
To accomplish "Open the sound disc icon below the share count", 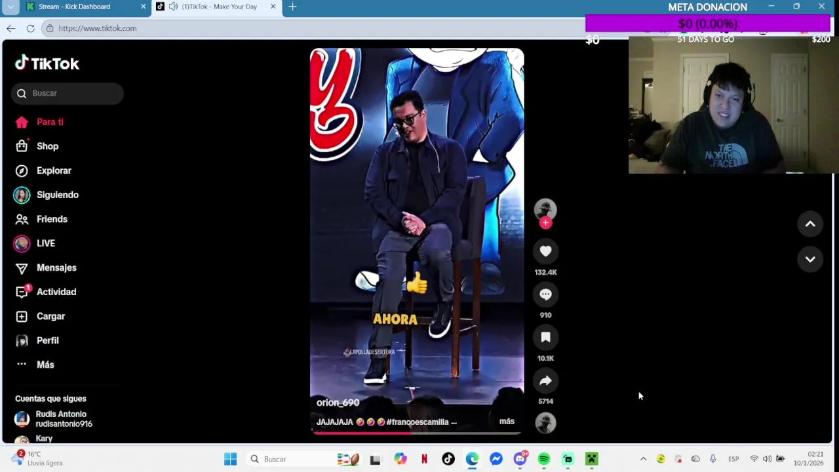I will coord(545,423).
